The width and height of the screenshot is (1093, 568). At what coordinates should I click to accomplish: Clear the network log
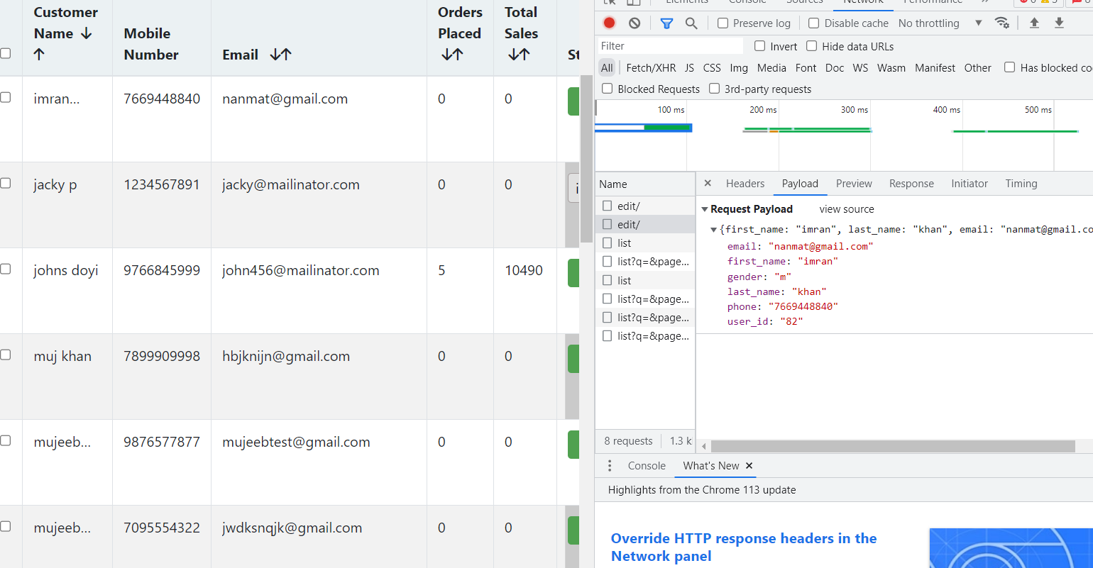point(635,23)
